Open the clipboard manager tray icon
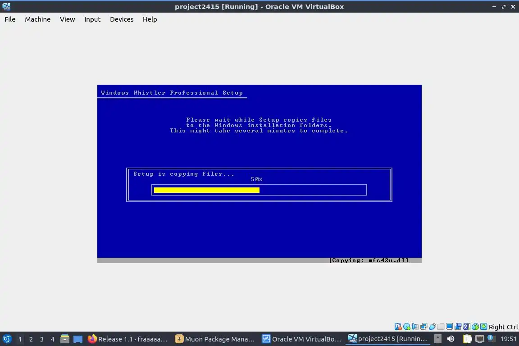The width and height of the screenshot is (519, 346). coord(467,339)
